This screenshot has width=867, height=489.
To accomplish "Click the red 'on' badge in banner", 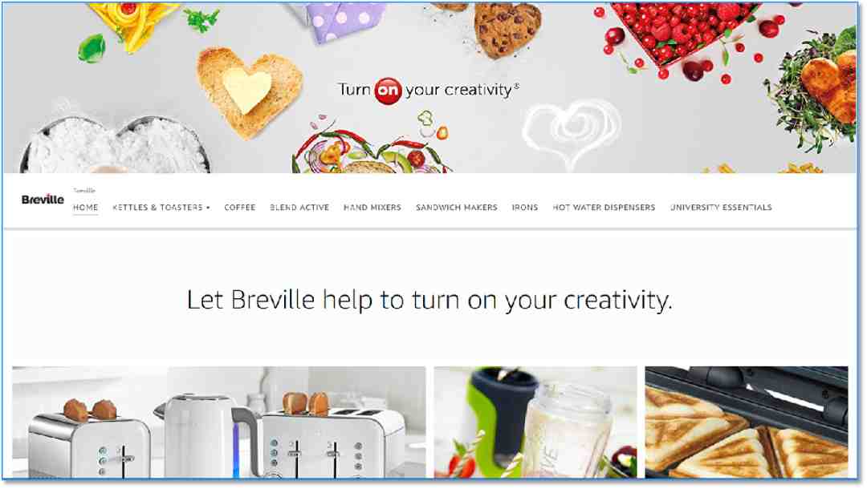I will (x=388, y=91).
